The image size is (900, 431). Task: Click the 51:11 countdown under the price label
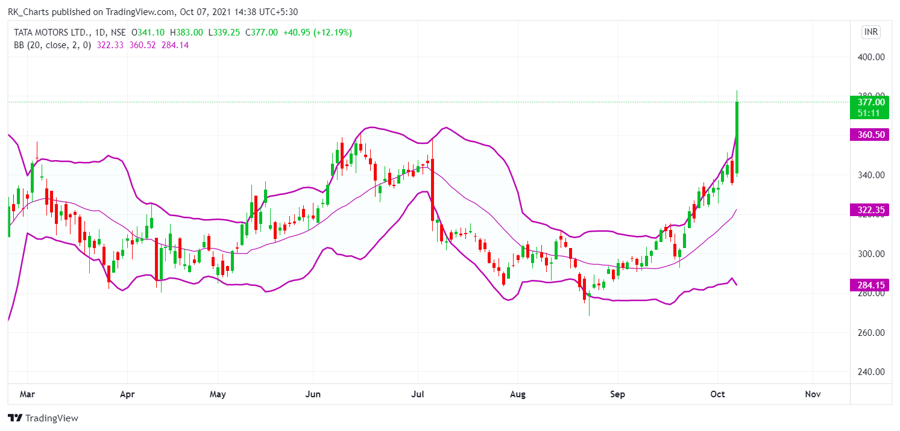tap(869, 113)
